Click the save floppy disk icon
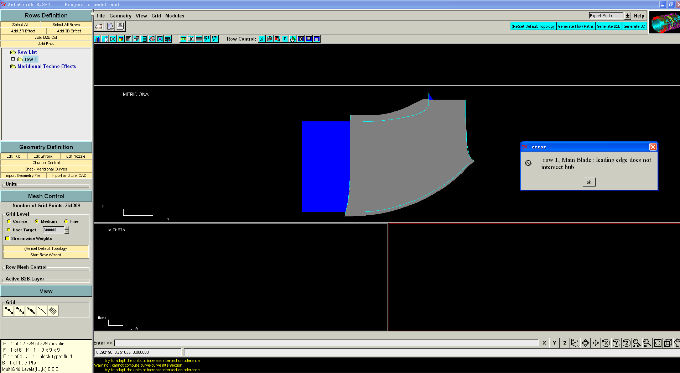Screen dimensions: 680x373 120,26
